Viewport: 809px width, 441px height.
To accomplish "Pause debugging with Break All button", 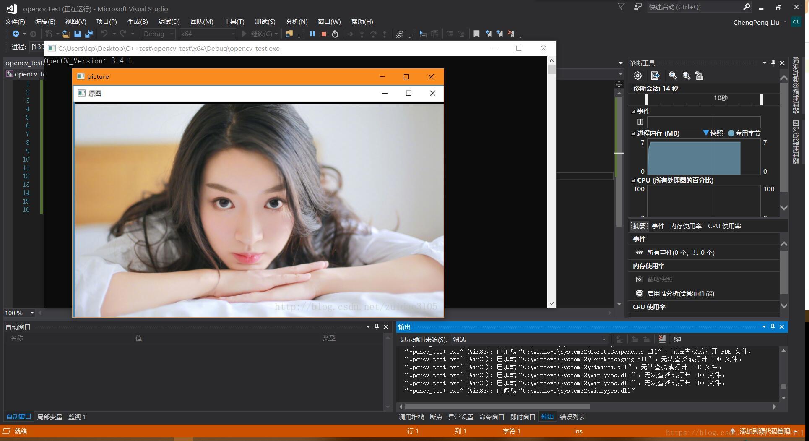I will pyautogui.click(x=312, y=34).
